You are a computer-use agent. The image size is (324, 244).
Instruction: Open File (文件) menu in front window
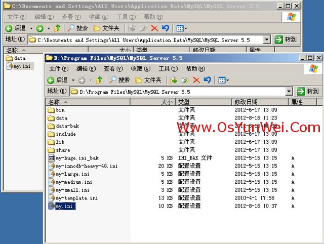coord(59,69)
